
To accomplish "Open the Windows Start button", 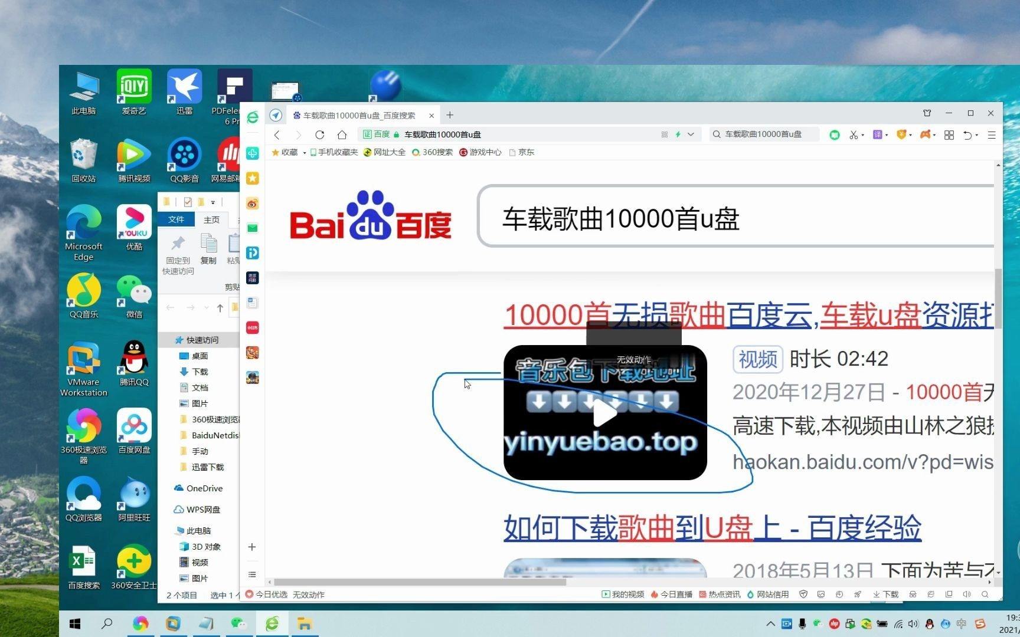I will tap(75, 623).
